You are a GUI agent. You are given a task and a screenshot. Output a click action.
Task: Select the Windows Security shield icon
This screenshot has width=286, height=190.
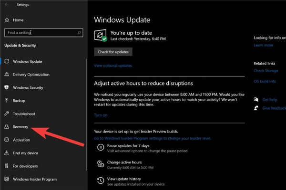7,88
